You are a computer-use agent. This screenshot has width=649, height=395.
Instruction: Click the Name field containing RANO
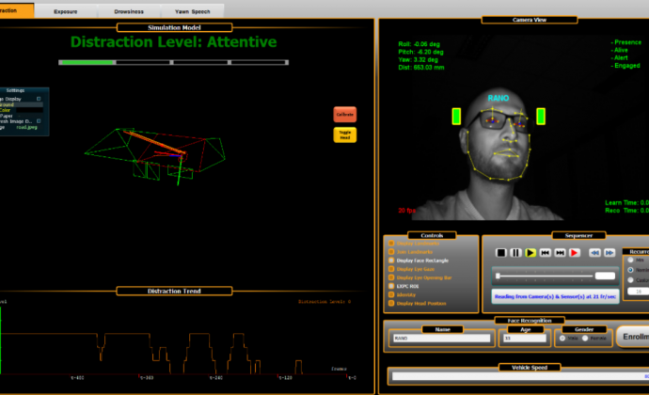tap(442, 339)
